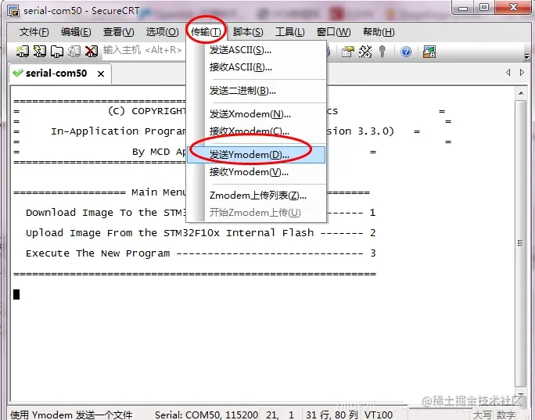This screenshot has height=420, width=535.
Task: Open the 帮助(H) menu
Action: pyautogui.click(x=379, y=32)
